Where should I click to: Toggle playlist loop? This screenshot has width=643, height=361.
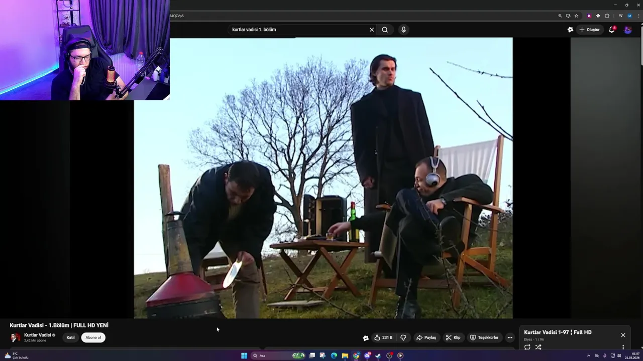527,347
